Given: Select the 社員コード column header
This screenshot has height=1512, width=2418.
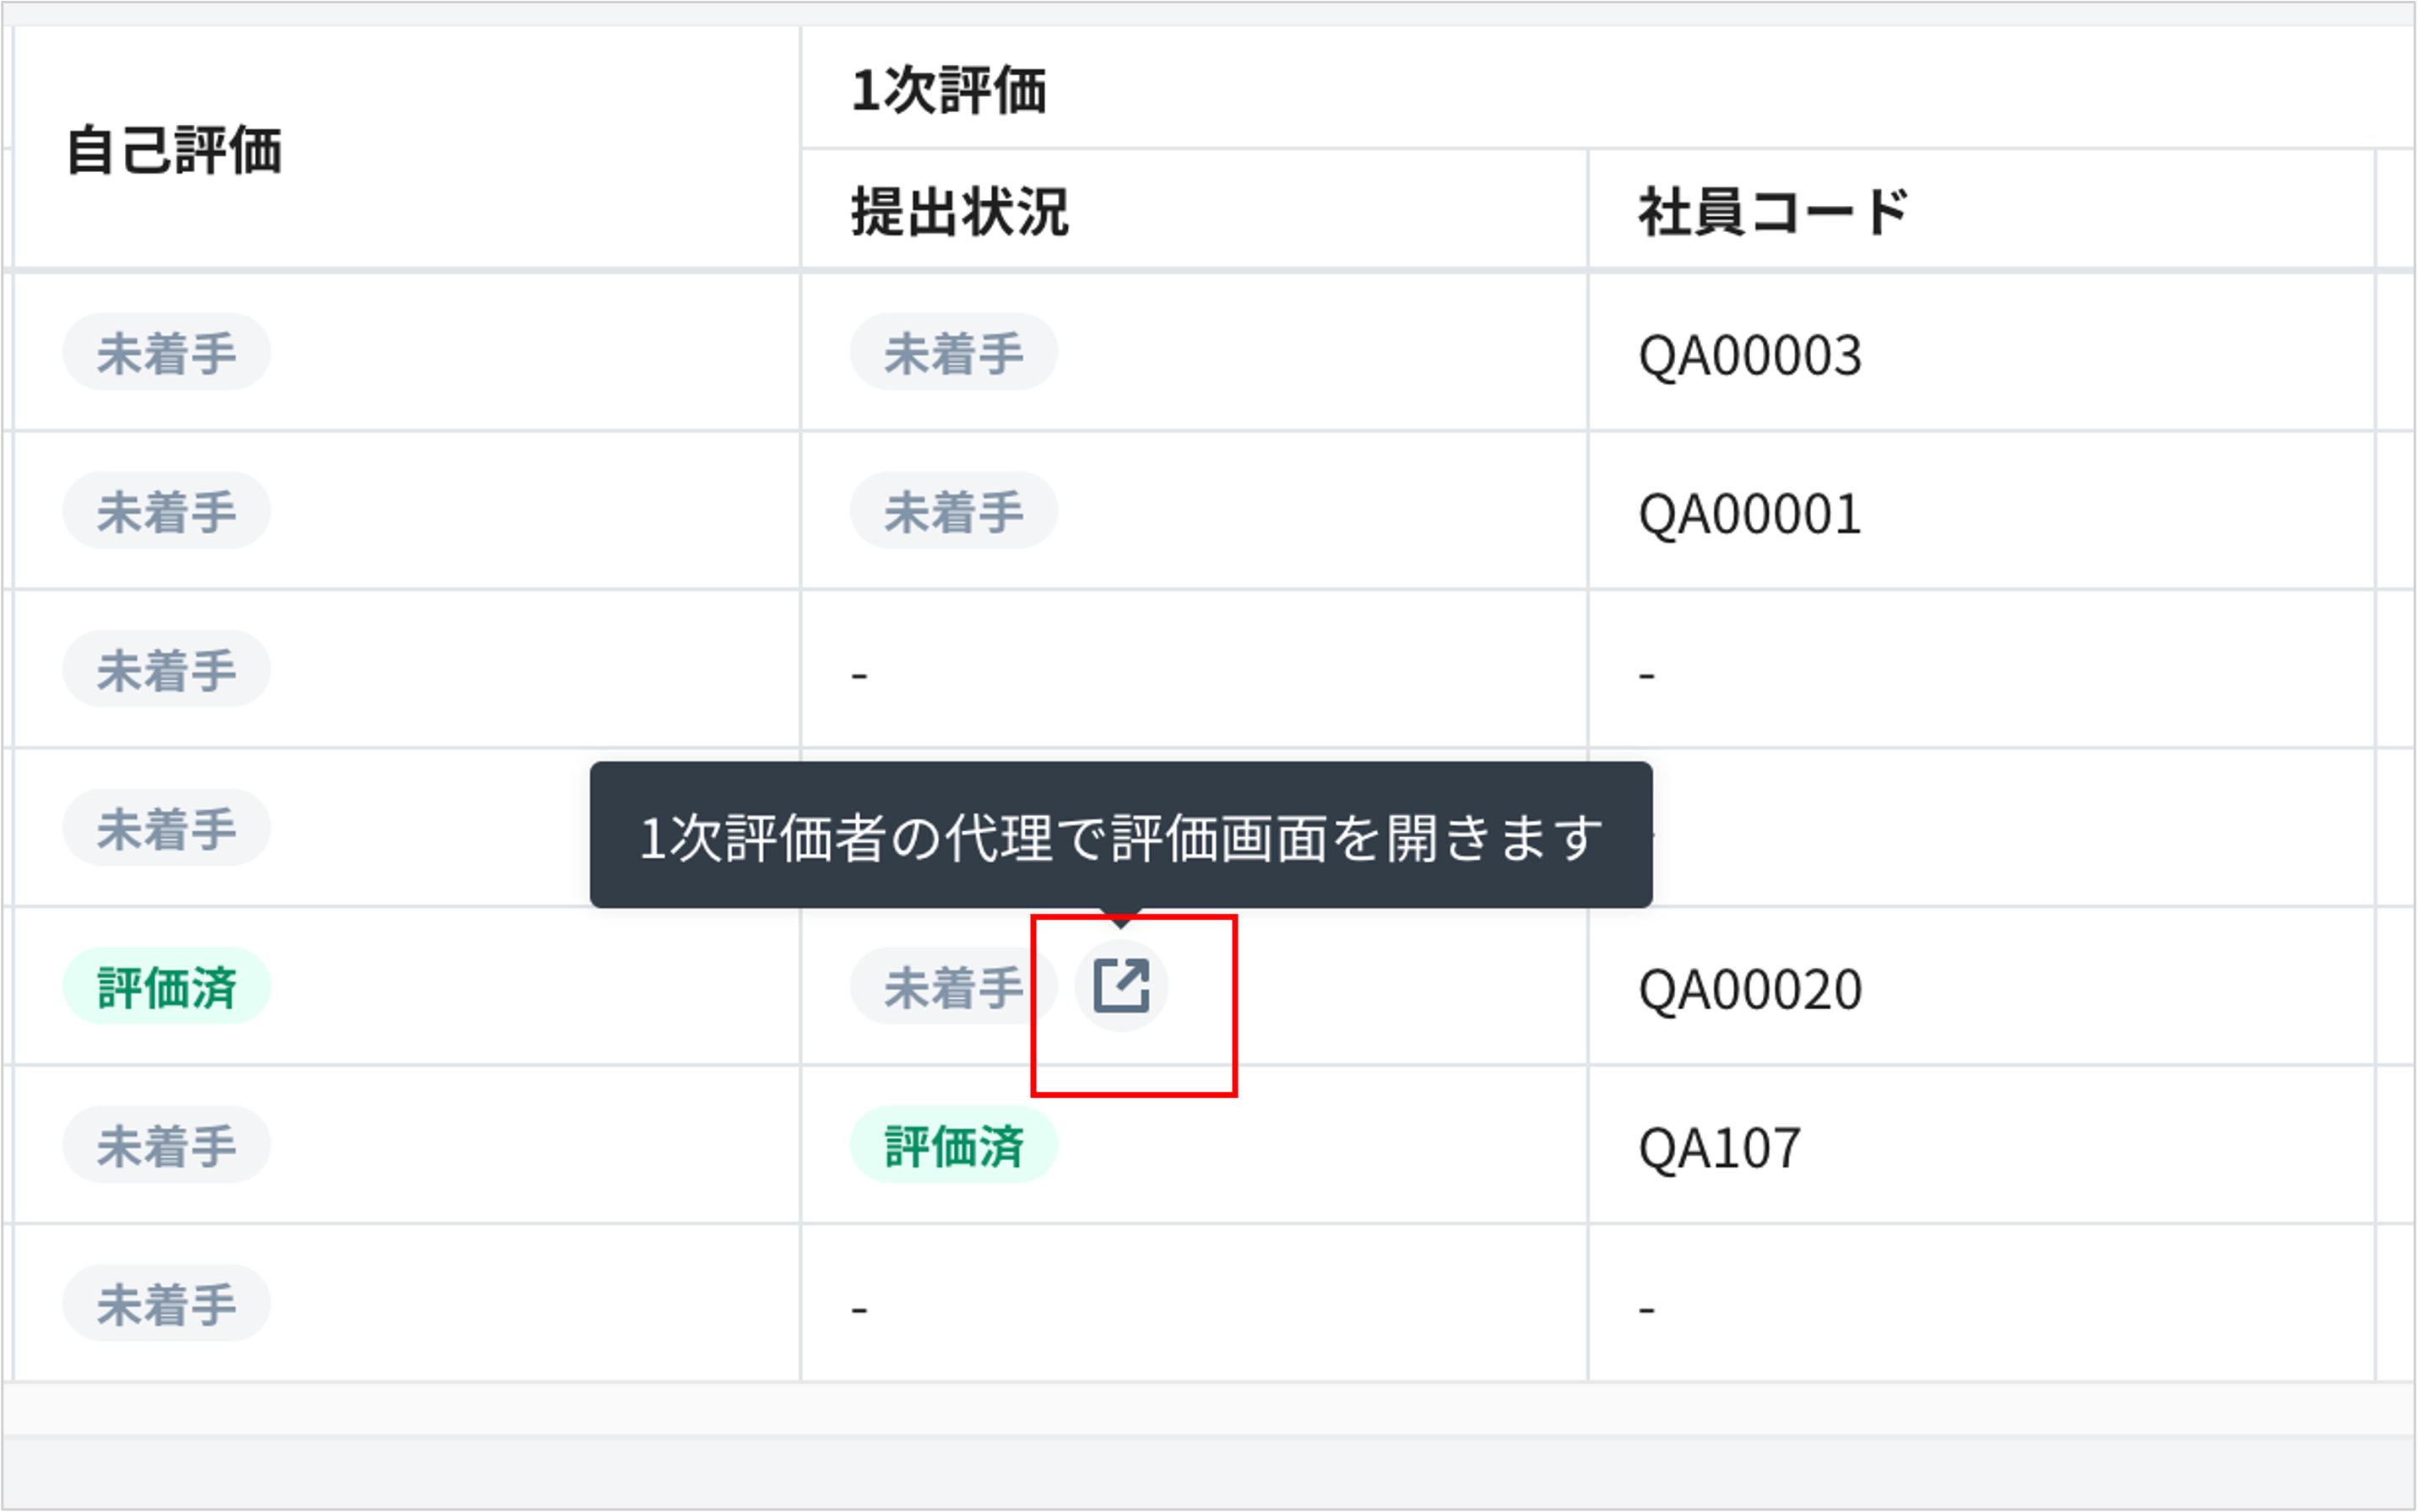Looking at the screenshot, I should click(x=1773, y=212).
